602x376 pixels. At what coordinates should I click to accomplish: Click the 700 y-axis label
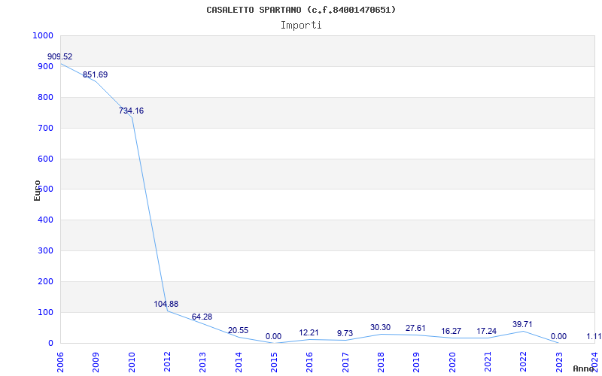coord(45,128)
